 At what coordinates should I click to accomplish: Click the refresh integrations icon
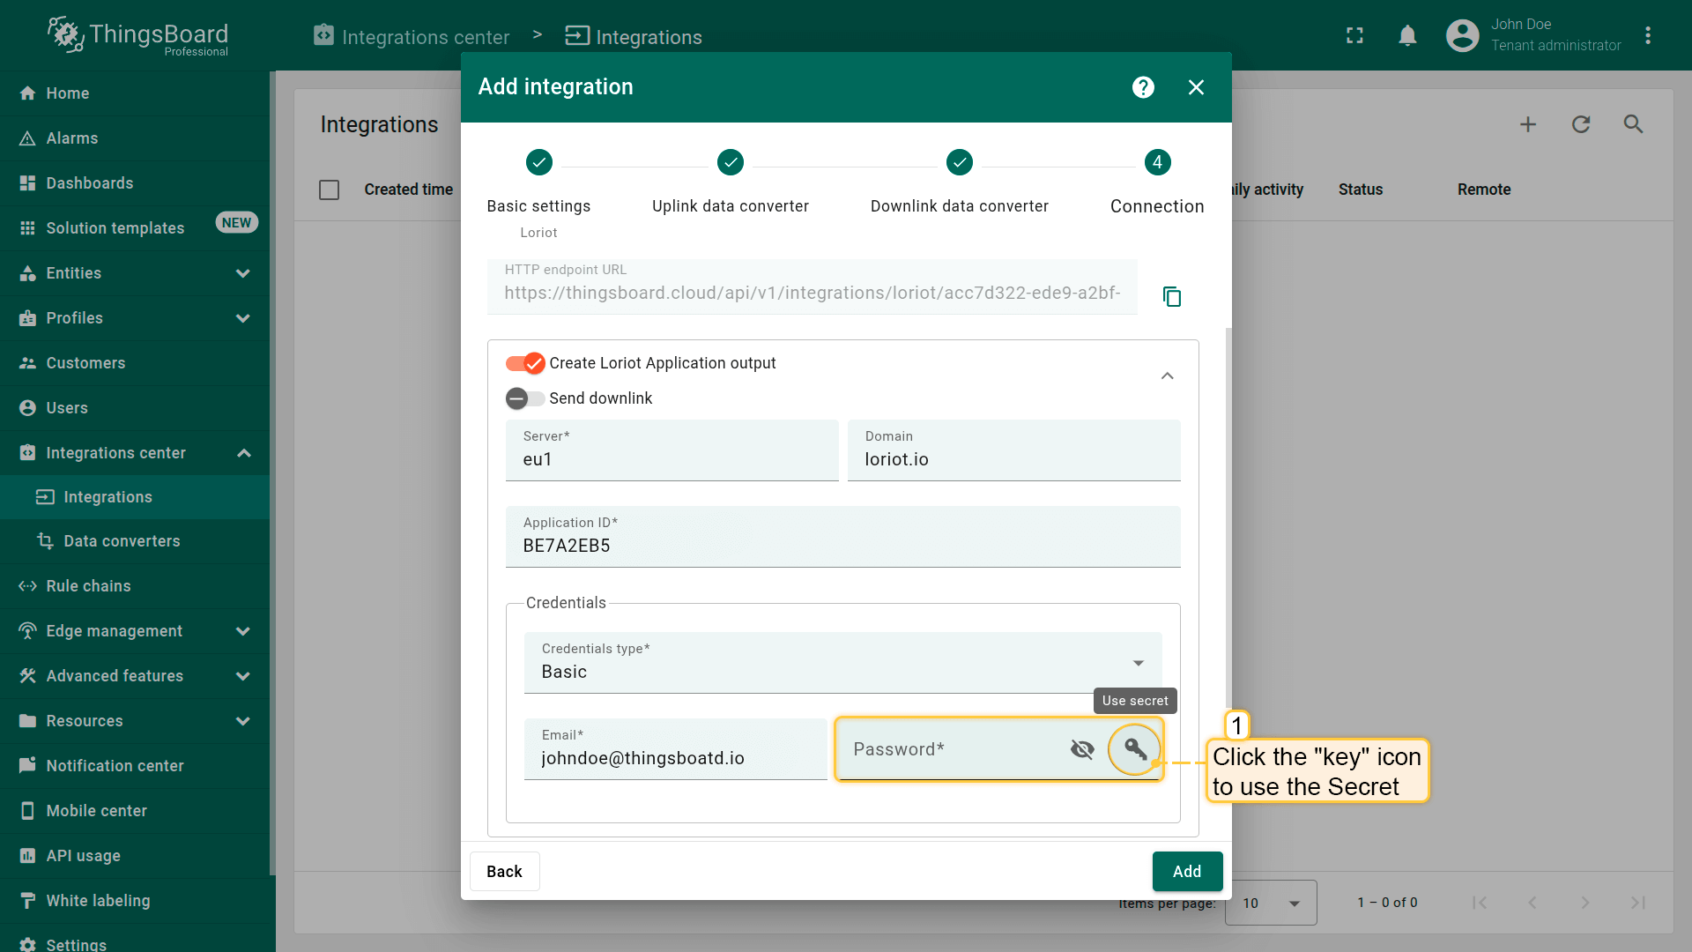(1581, 124)
